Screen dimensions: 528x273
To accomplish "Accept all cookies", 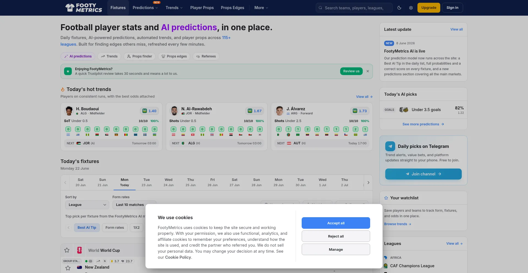I will pyautogui.click(x=336, y=223).
